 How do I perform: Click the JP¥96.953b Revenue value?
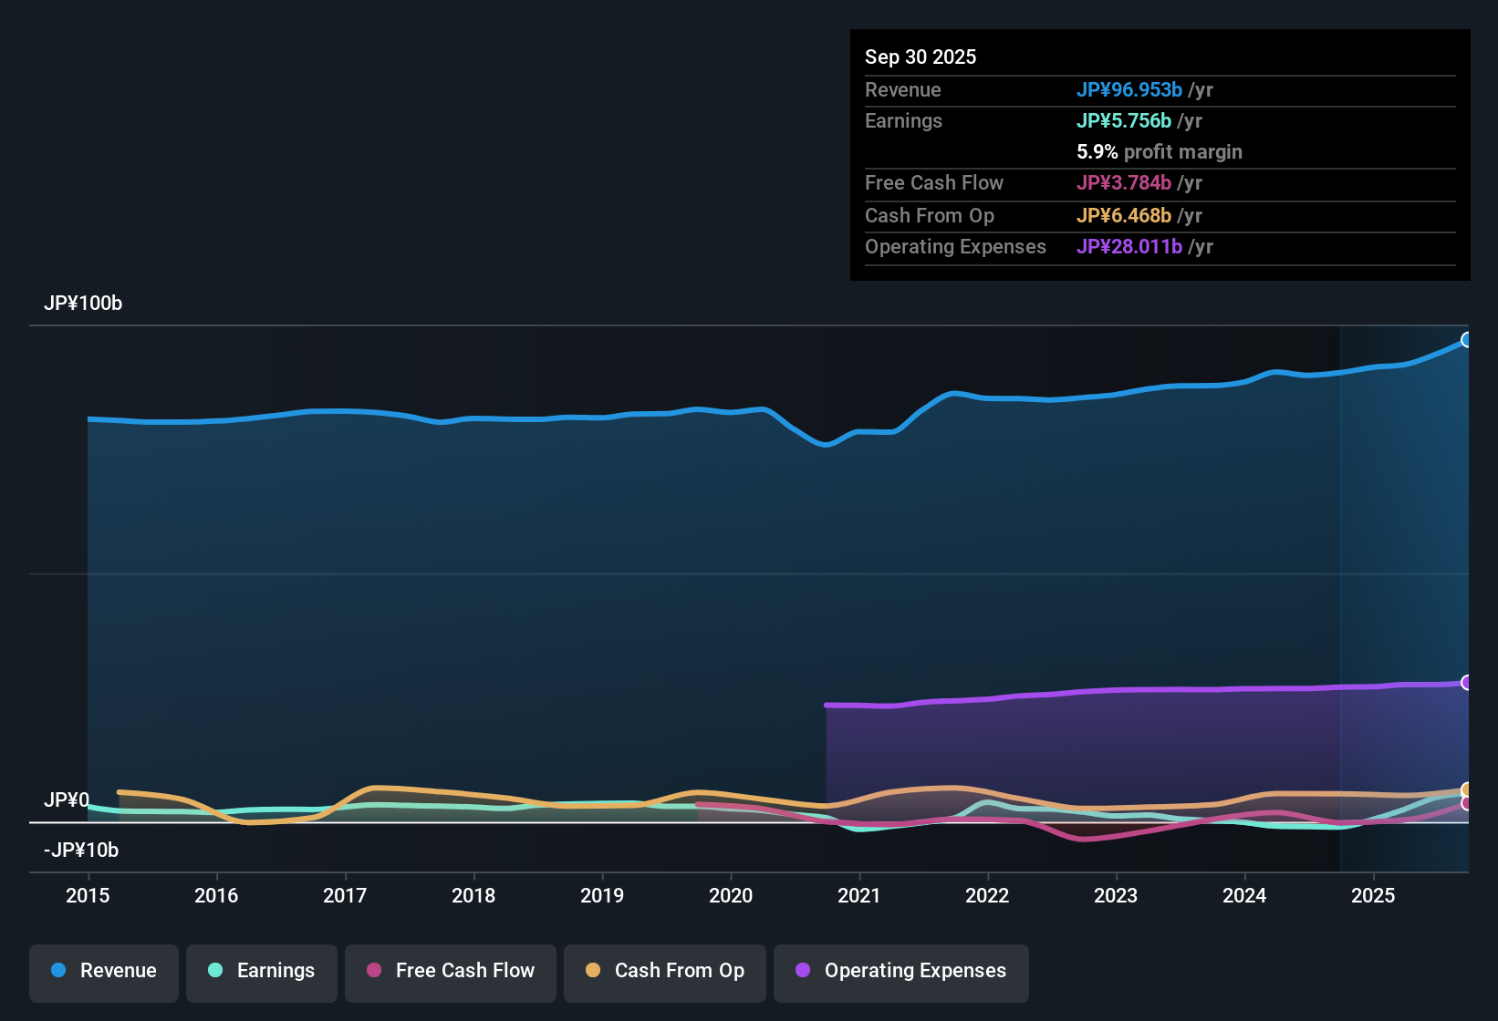click(x=1129, y=89)
